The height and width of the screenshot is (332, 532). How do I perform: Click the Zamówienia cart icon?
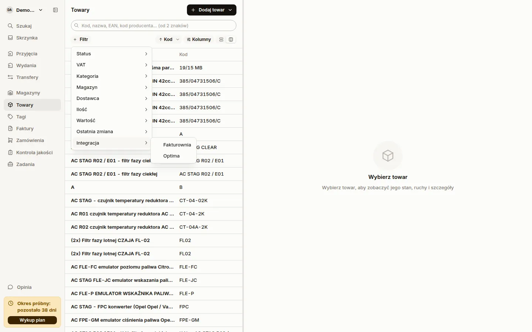pyautogui.click(x=10, y=140)
